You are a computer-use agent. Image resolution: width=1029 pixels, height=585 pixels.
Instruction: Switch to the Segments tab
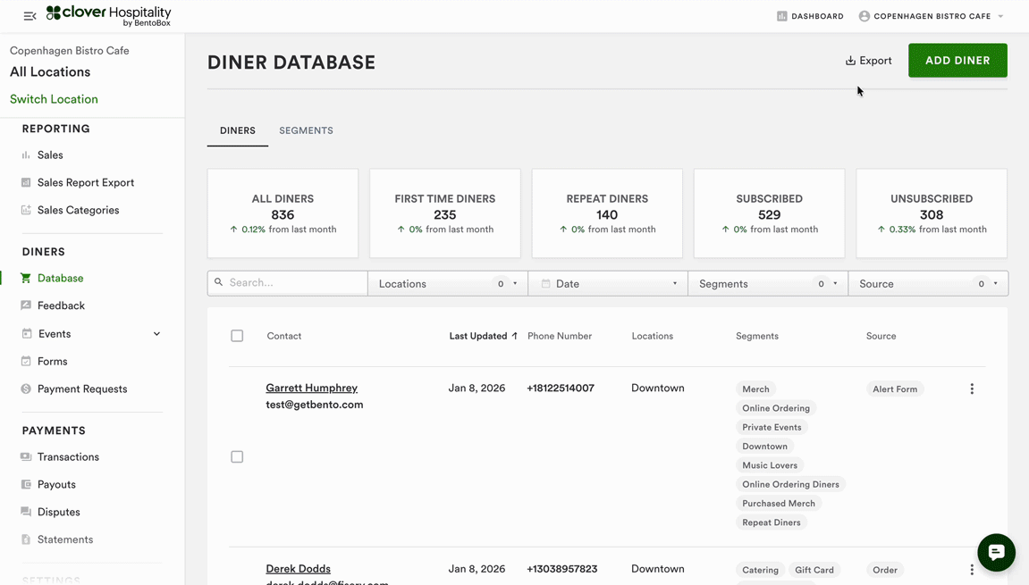click(x=306, y=130)
